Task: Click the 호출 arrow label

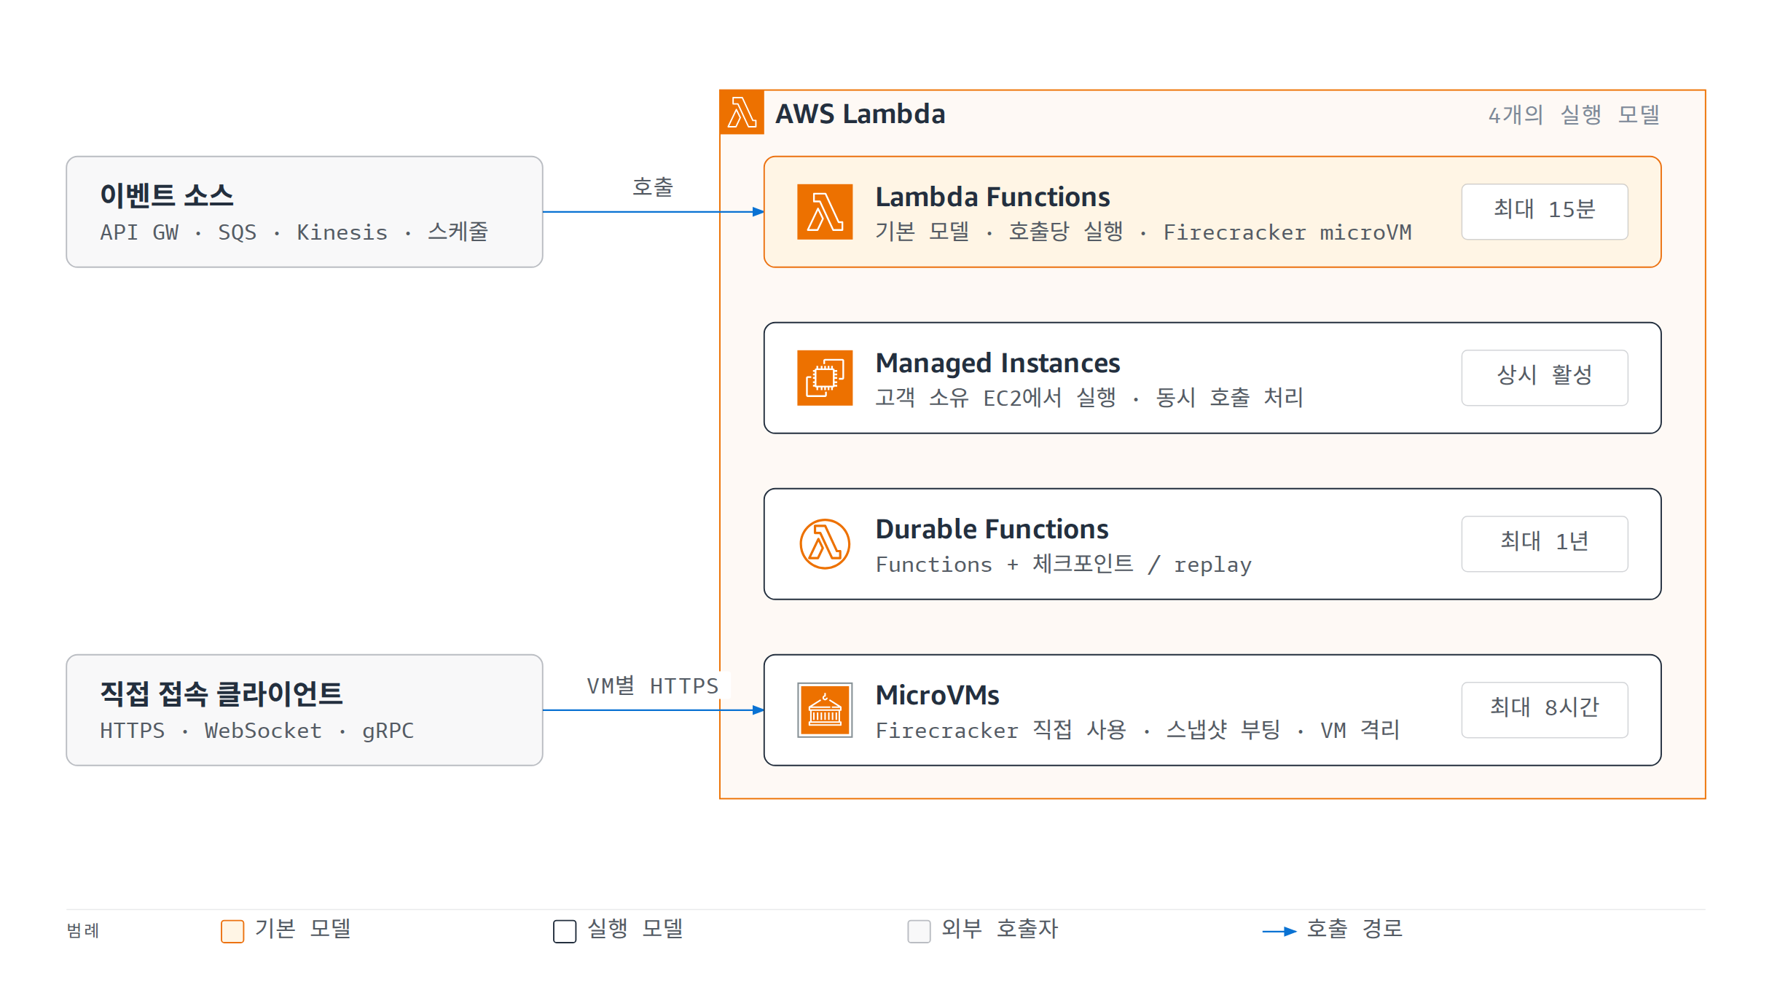Action: pyautogui.click(x=653, y=187)
